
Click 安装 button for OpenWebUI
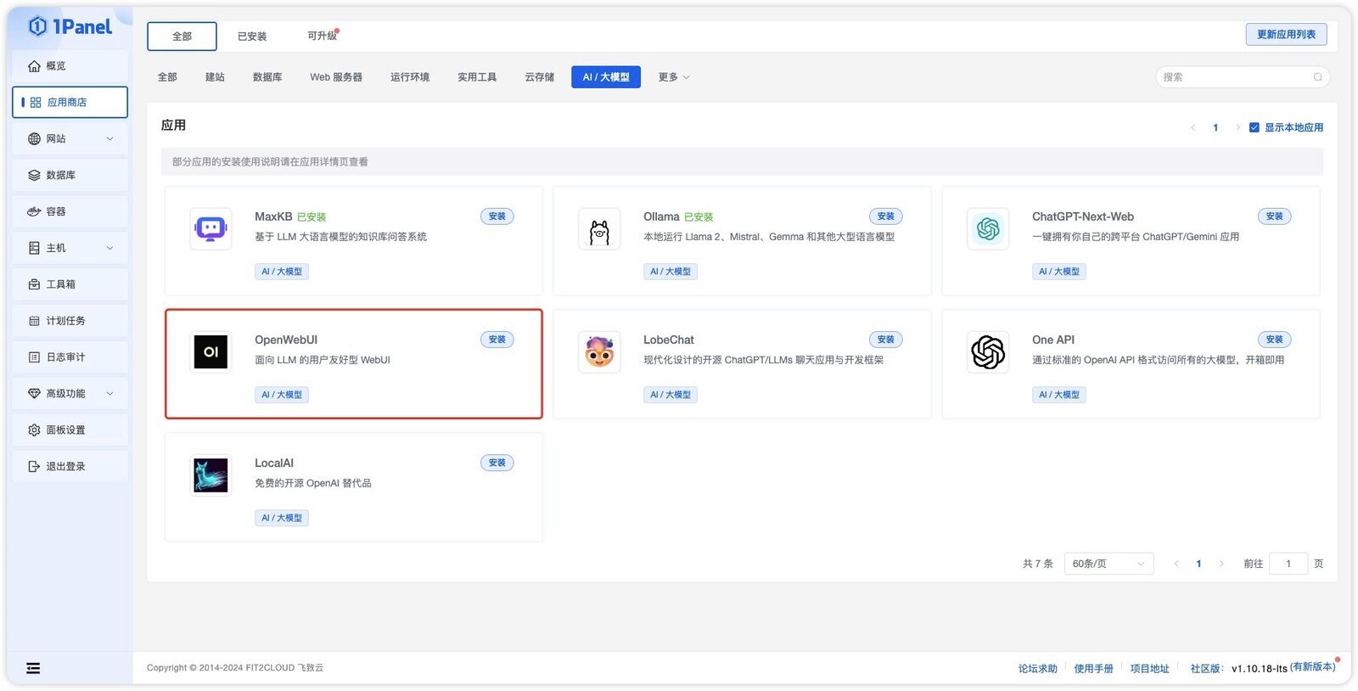pos(497,340)
